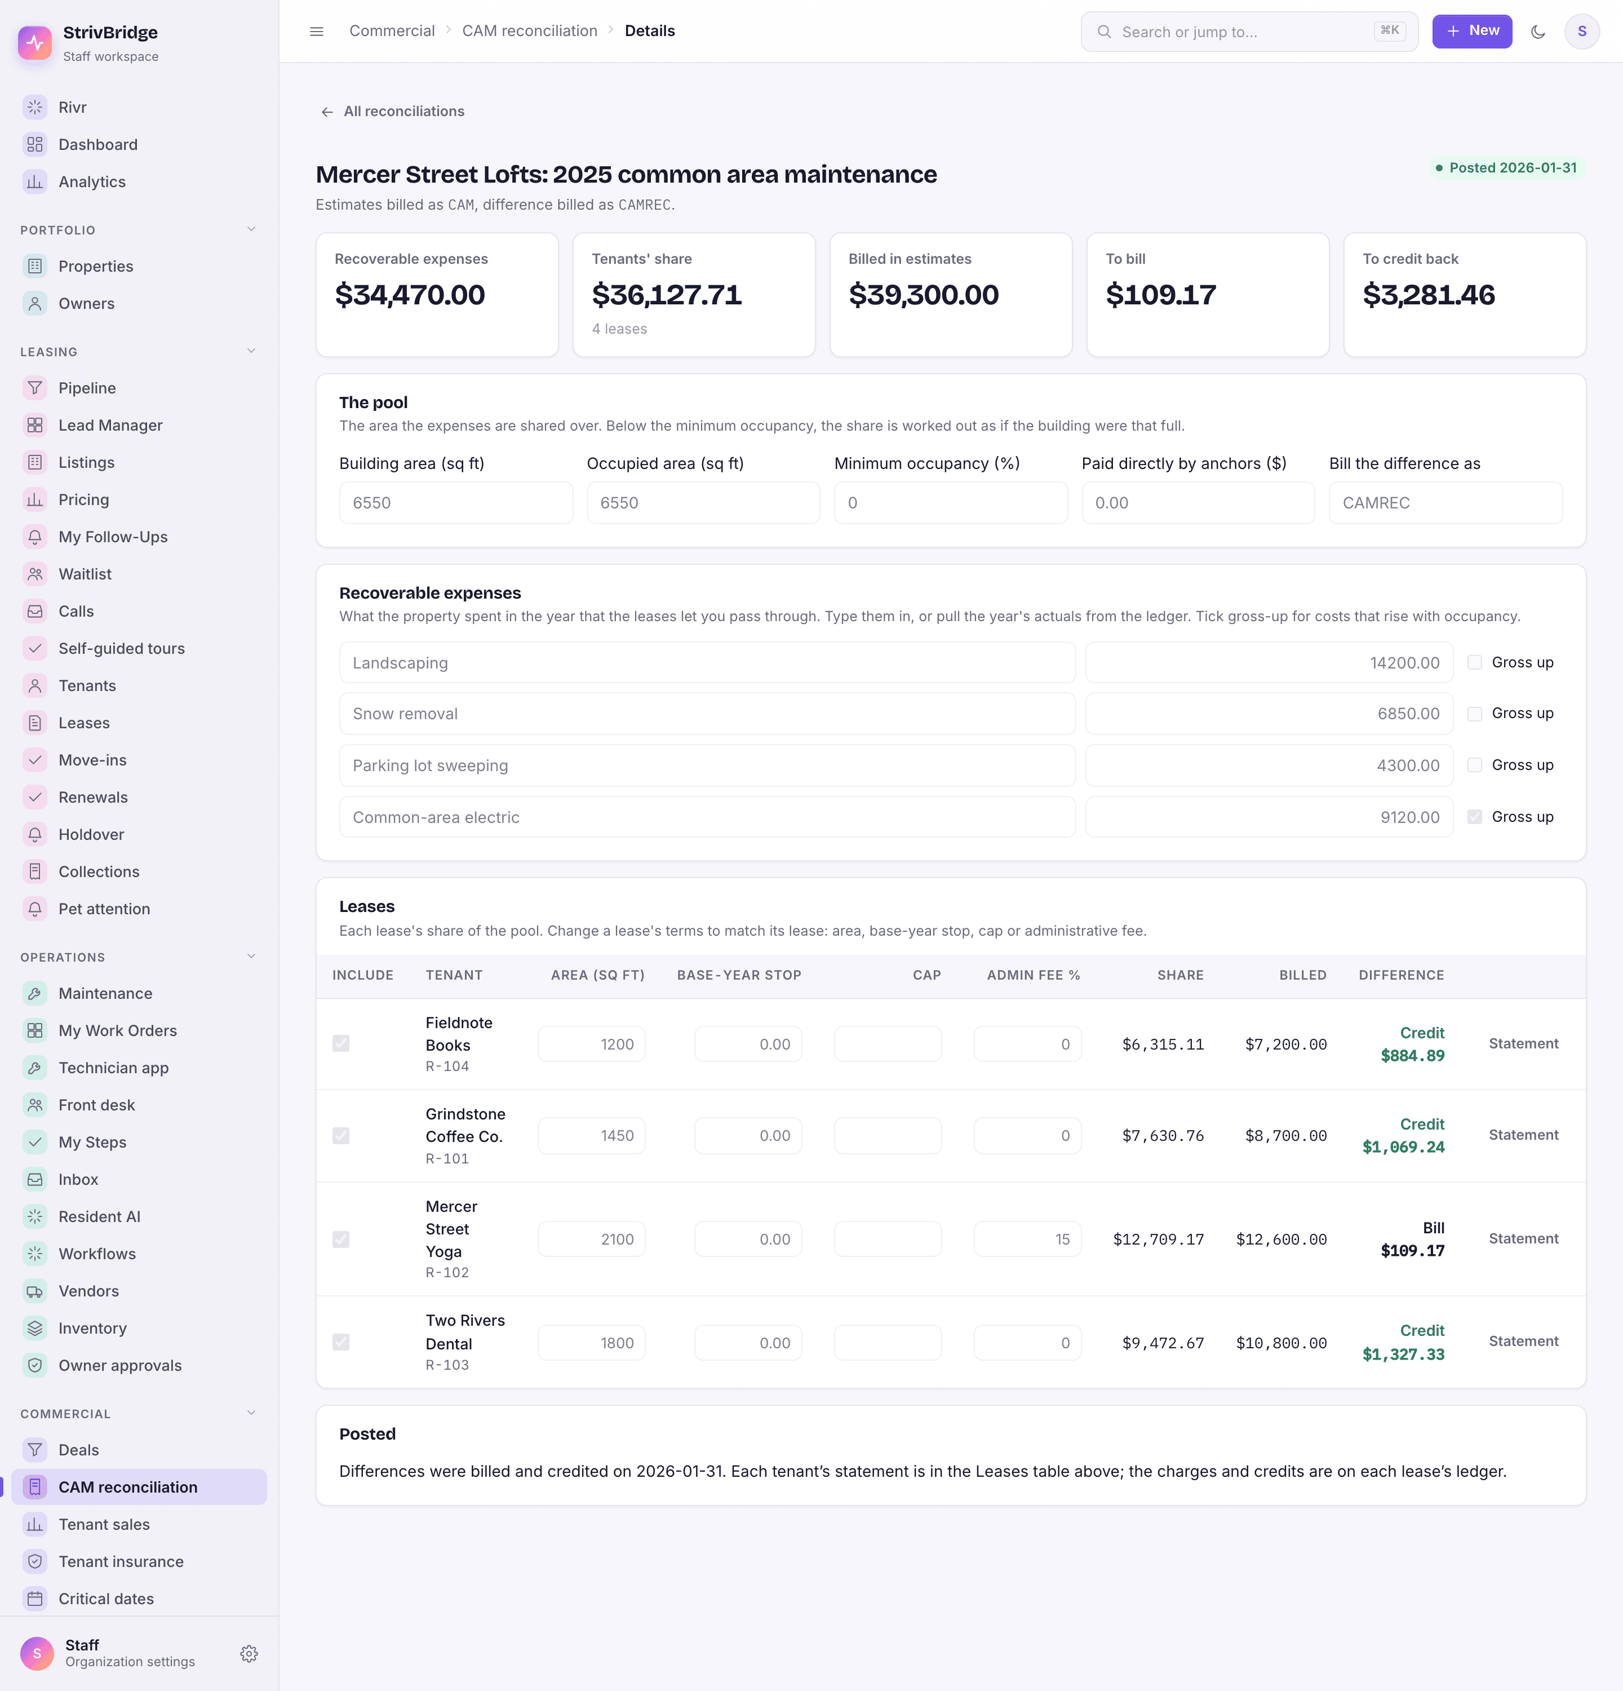Toggle include checkbox for Fieldnote Books

[x=340, y=1043]
